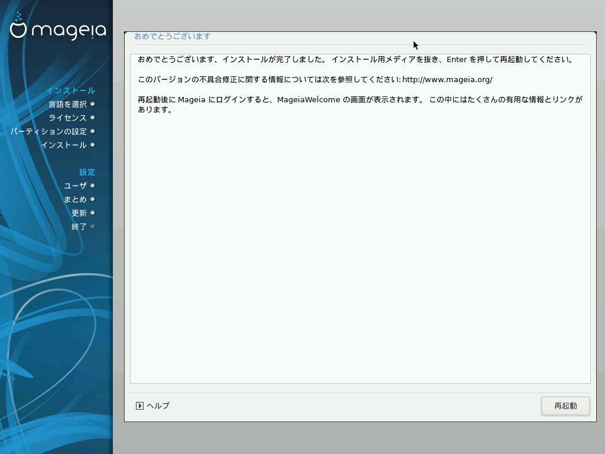Select the パーティションの設定 step
Viewport: 605px width, 454px height.
(48, 131)
